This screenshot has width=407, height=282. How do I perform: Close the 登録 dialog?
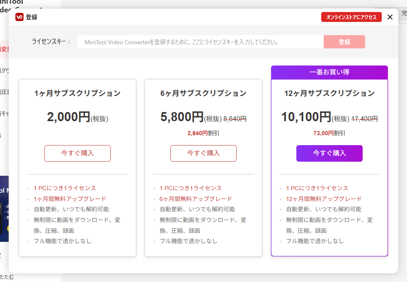[390, 17]
